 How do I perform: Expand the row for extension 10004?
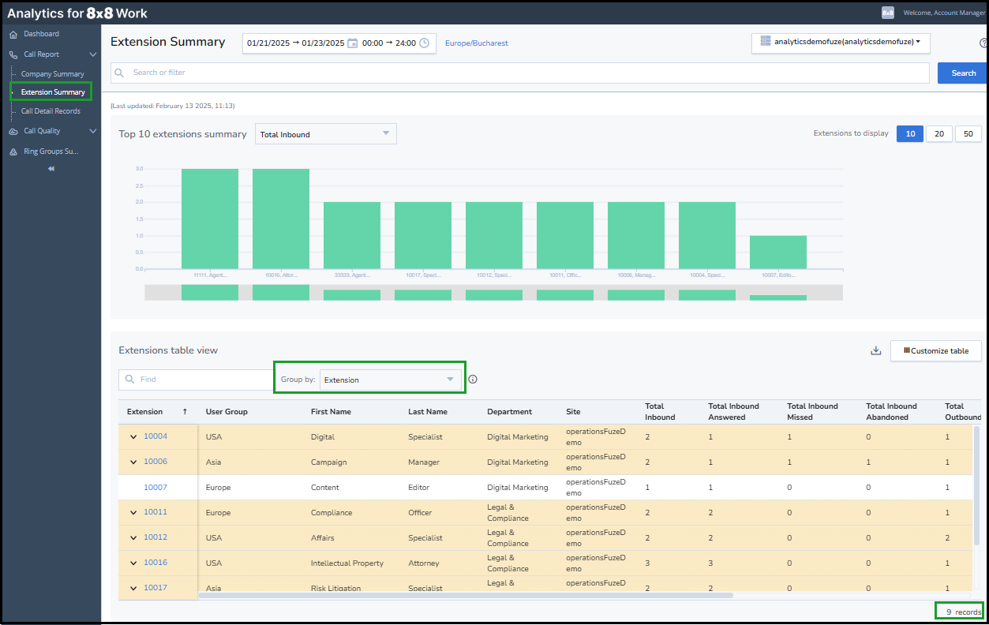tap(133, 436)
